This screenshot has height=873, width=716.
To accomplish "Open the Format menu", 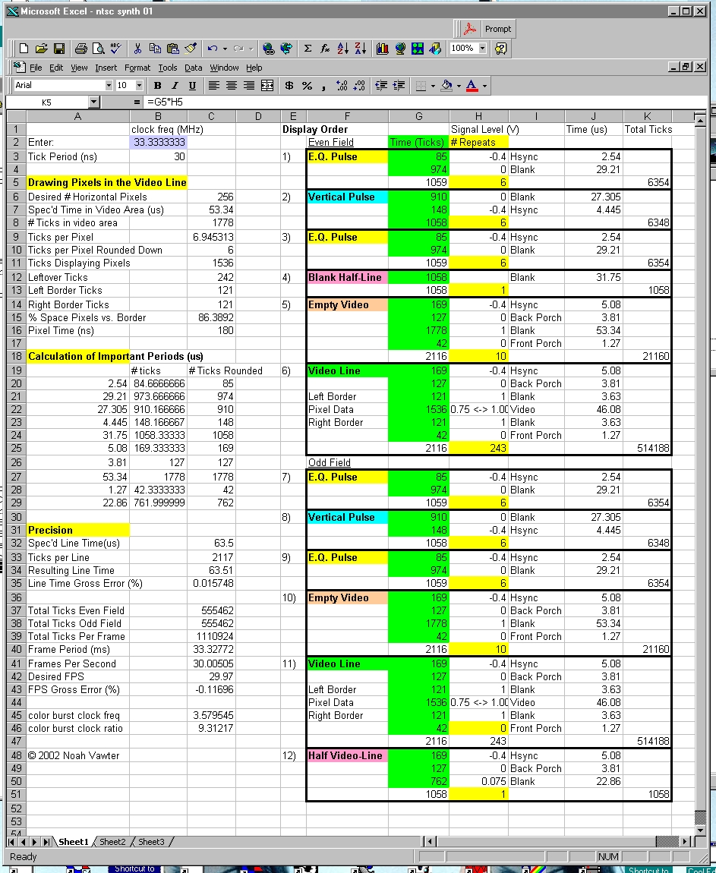I will [137, 68].
